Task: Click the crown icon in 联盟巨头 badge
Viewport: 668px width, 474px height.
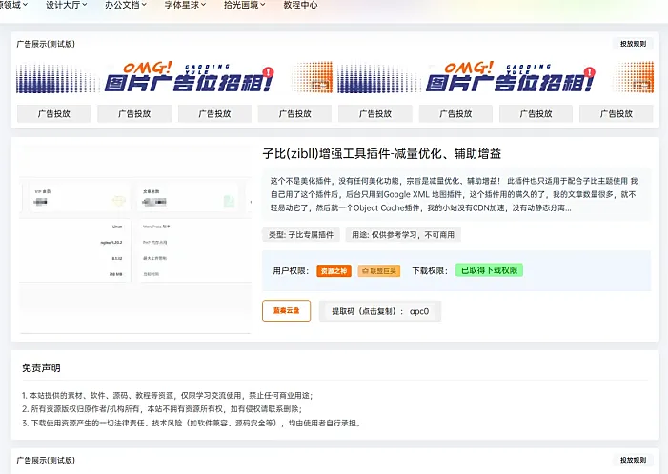Action: point(365,271)
